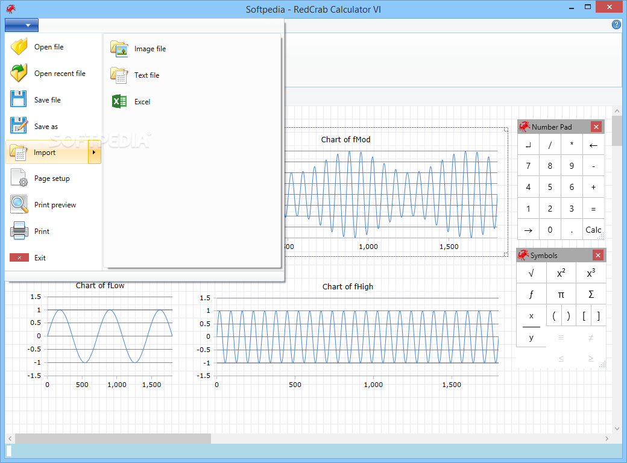The height and width of the screenshot is (463, 627).
Task: Click the backspace arrow on Number Pad
Action: [593, 145]
